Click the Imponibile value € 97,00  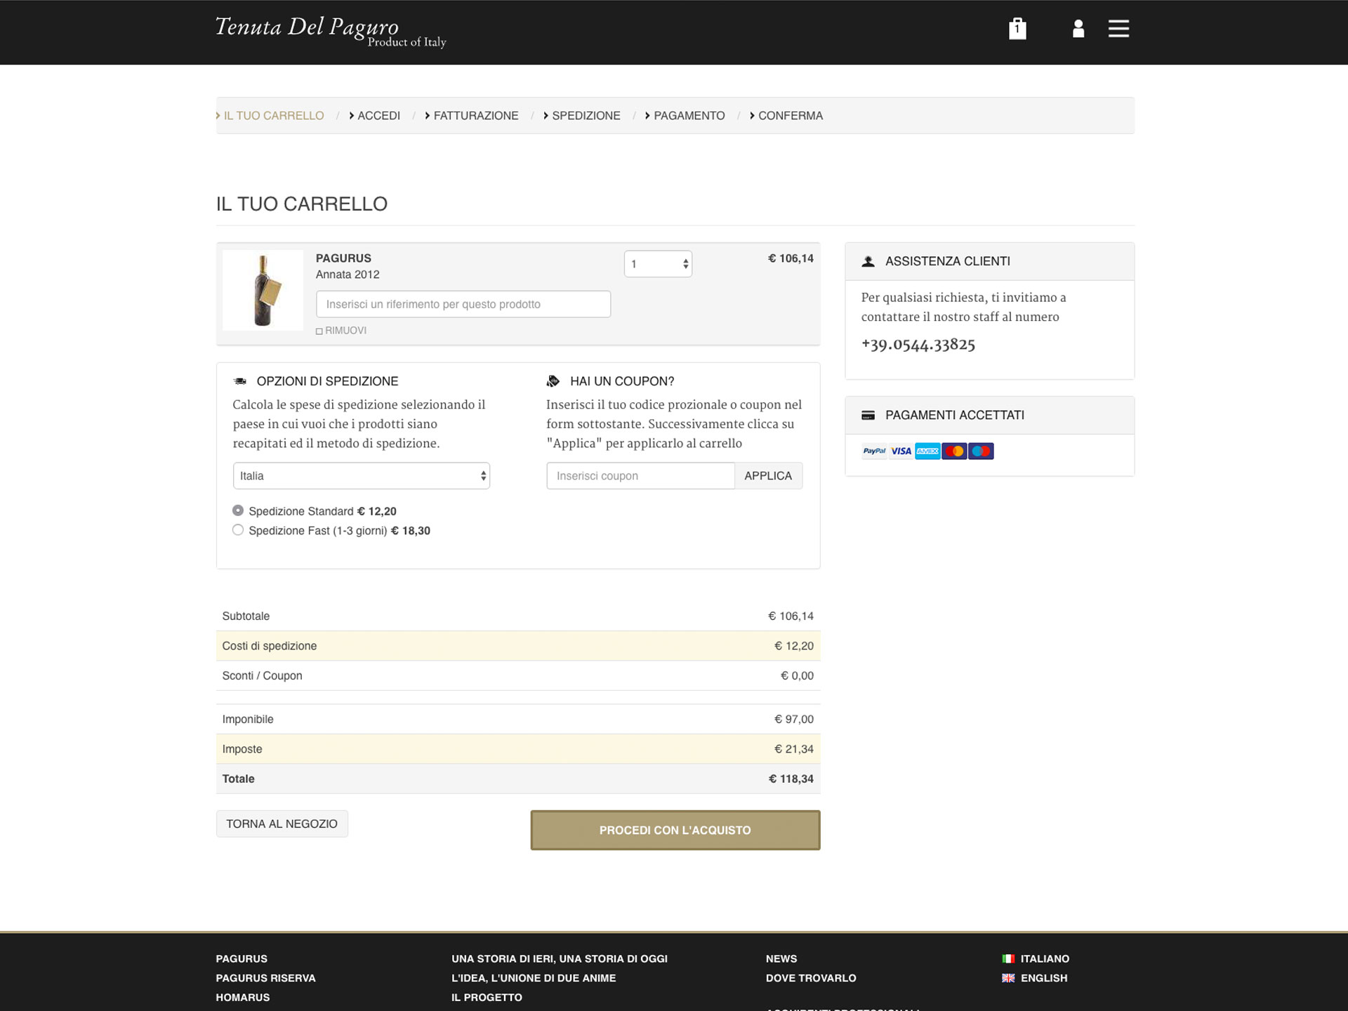pyautogui.click(x=794, y=719)
